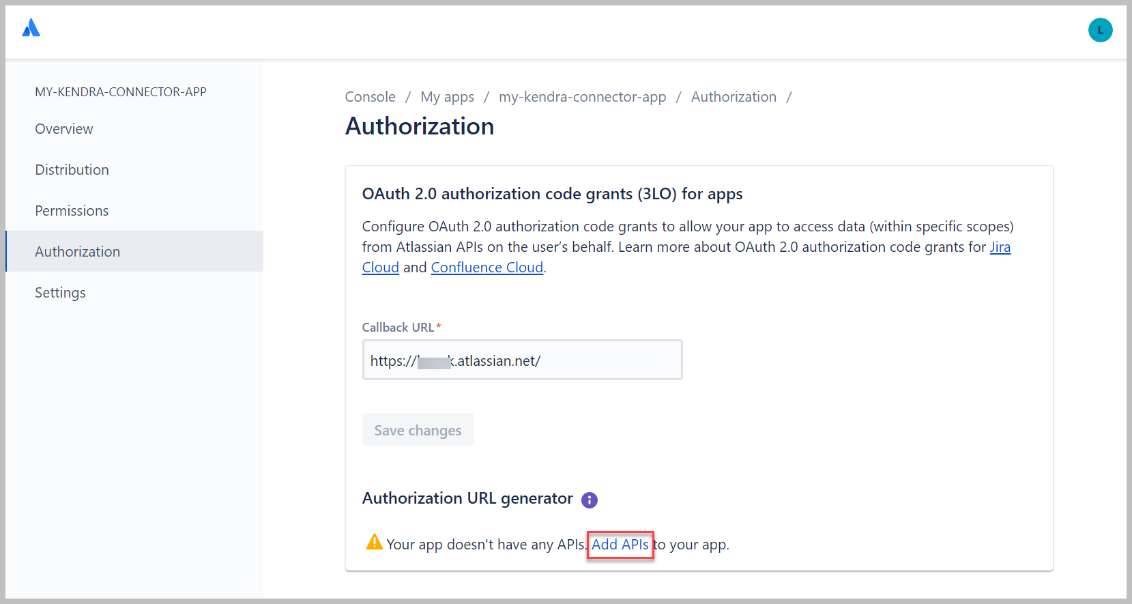The height and width of the screenshot is (604, 1132).
Task: Click the Authorization page title
Action: click(420, 126)
